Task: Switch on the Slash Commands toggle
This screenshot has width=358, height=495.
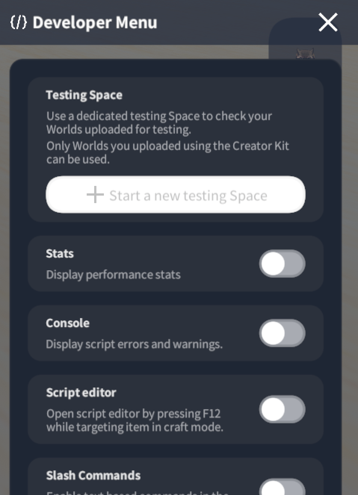Action: point(282,487)
